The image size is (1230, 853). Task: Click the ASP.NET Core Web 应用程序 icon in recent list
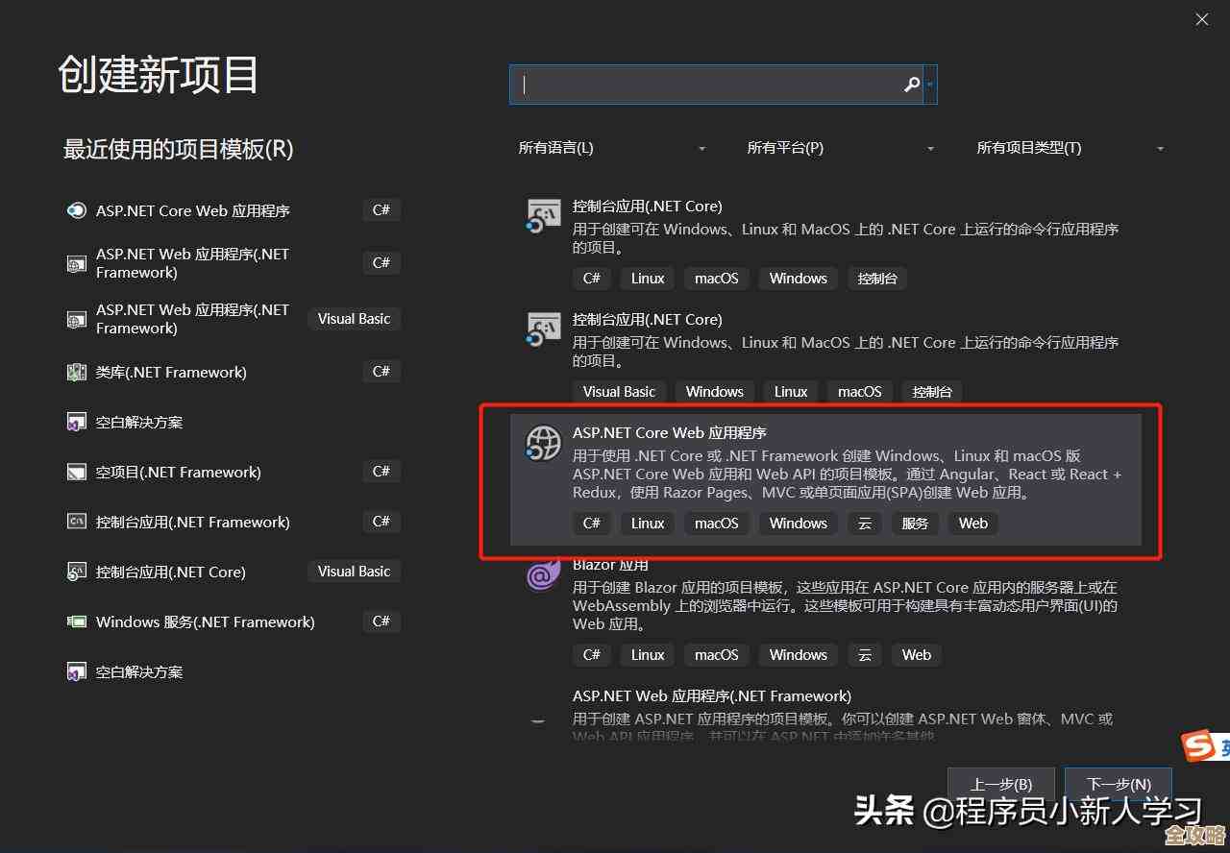(76, 210)
